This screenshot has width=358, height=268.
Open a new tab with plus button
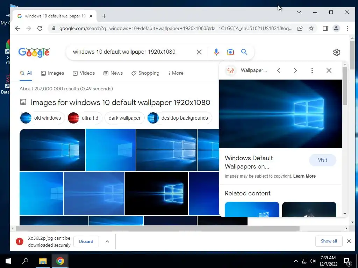click(x=104, y=16)
